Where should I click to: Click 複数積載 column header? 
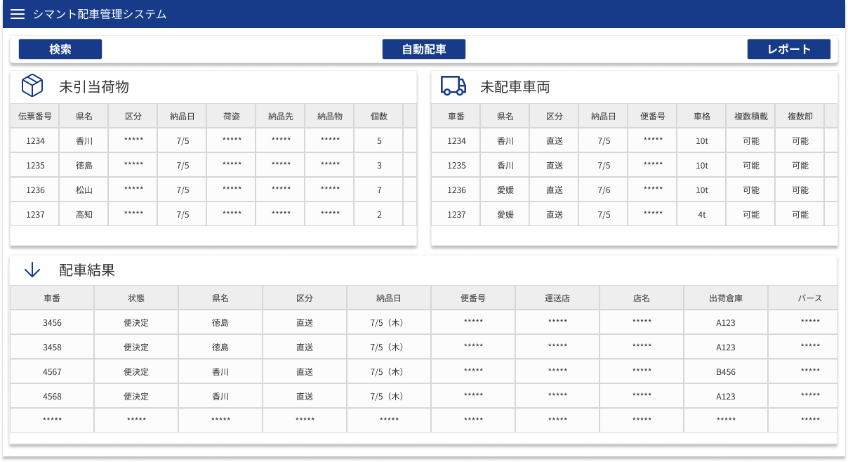pyautogui.click(x=751, y=116)
